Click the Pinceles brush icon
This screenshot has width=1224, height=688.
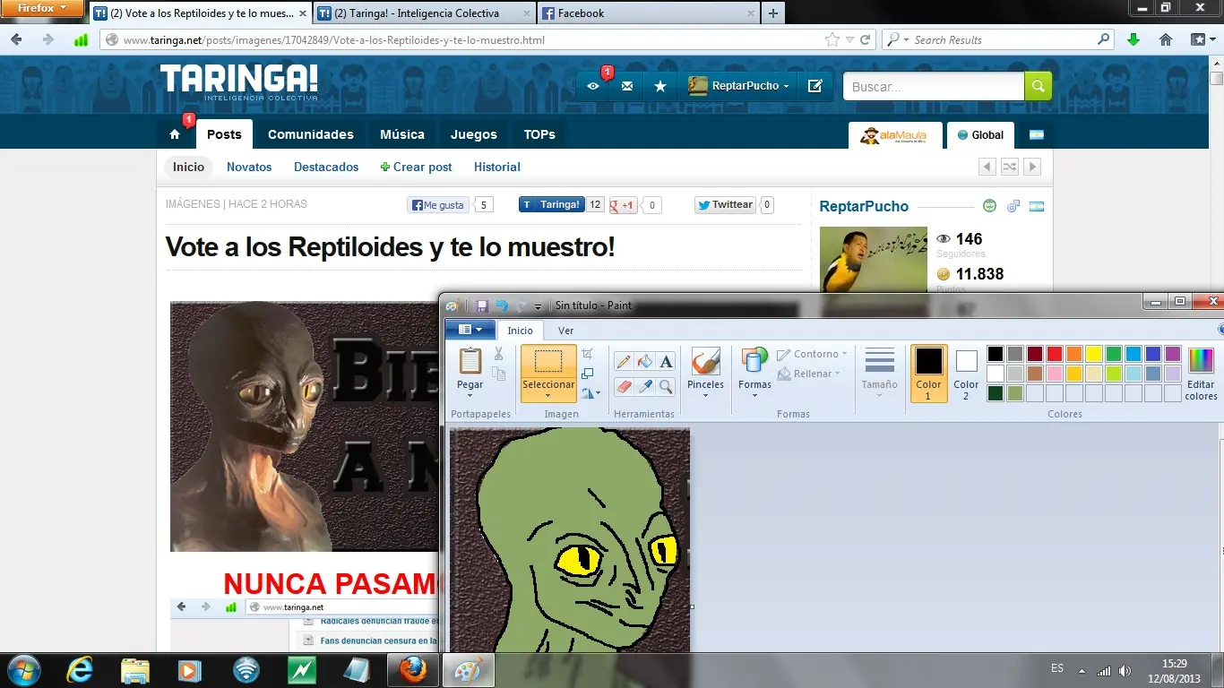(x=705, y=360)
